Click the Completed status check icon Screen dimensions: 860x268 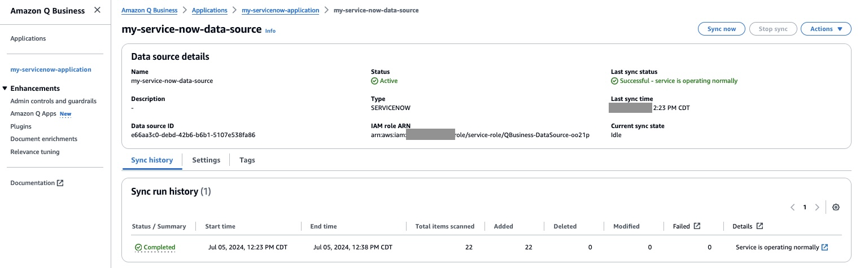pyautogui.click(x=138, y=247)
